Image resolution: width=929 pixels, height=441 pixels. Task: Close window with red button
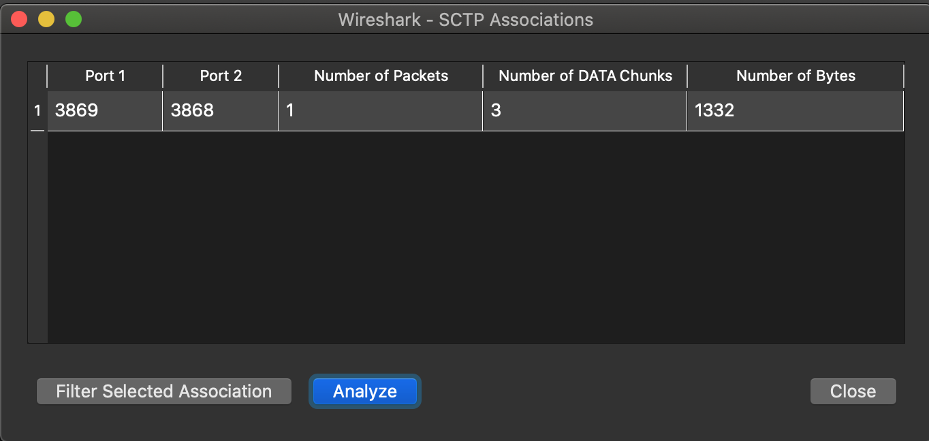pos(19,20)
